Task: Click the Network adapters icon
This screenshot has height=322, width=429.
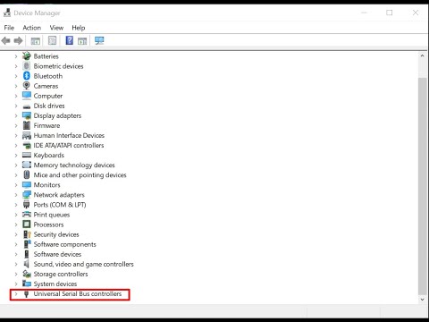Action: [27, 195]
